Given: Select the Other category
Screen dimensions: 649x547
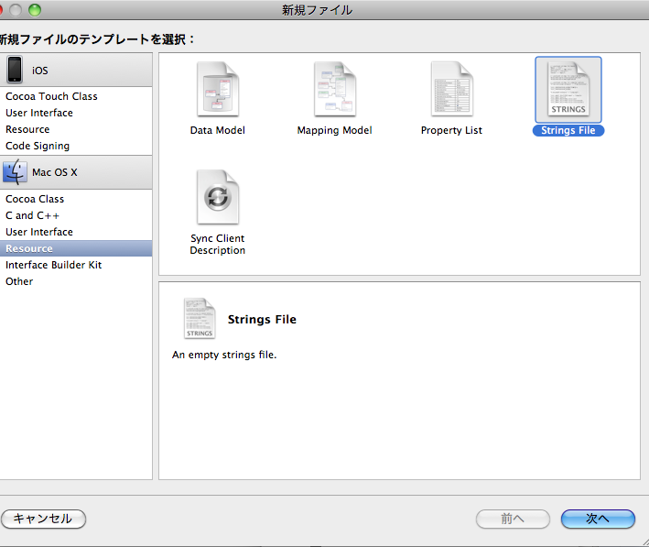Looking at the screenshot, I should click(x=76, y=281).
